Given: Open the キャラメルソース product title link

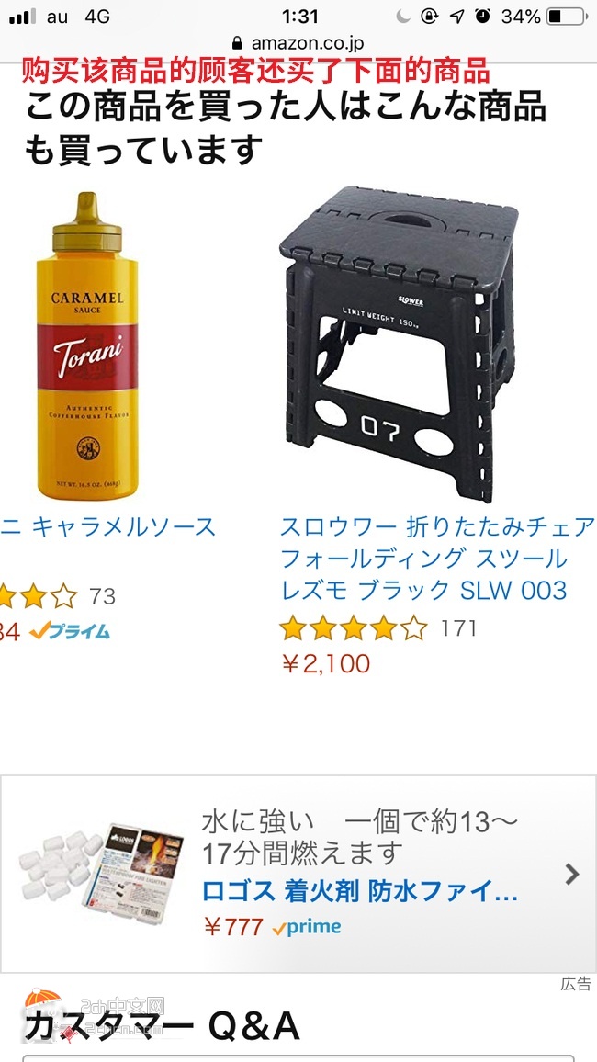Looking at the screenshot, I should [108, 527].
